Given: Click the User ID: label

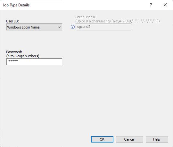Looking at the screenshot, I should pyautogui.click(x=12, y=21).
